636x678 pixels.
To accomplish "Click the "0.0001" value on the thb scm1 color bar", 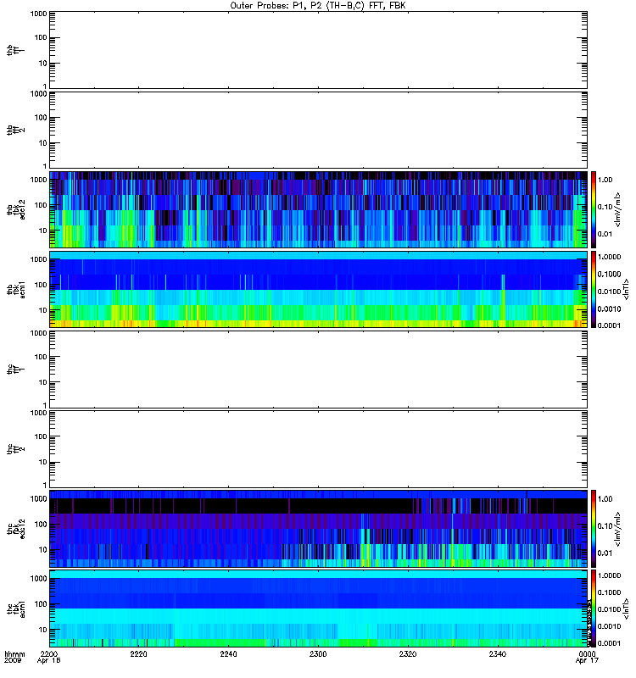I will [609, 325].
